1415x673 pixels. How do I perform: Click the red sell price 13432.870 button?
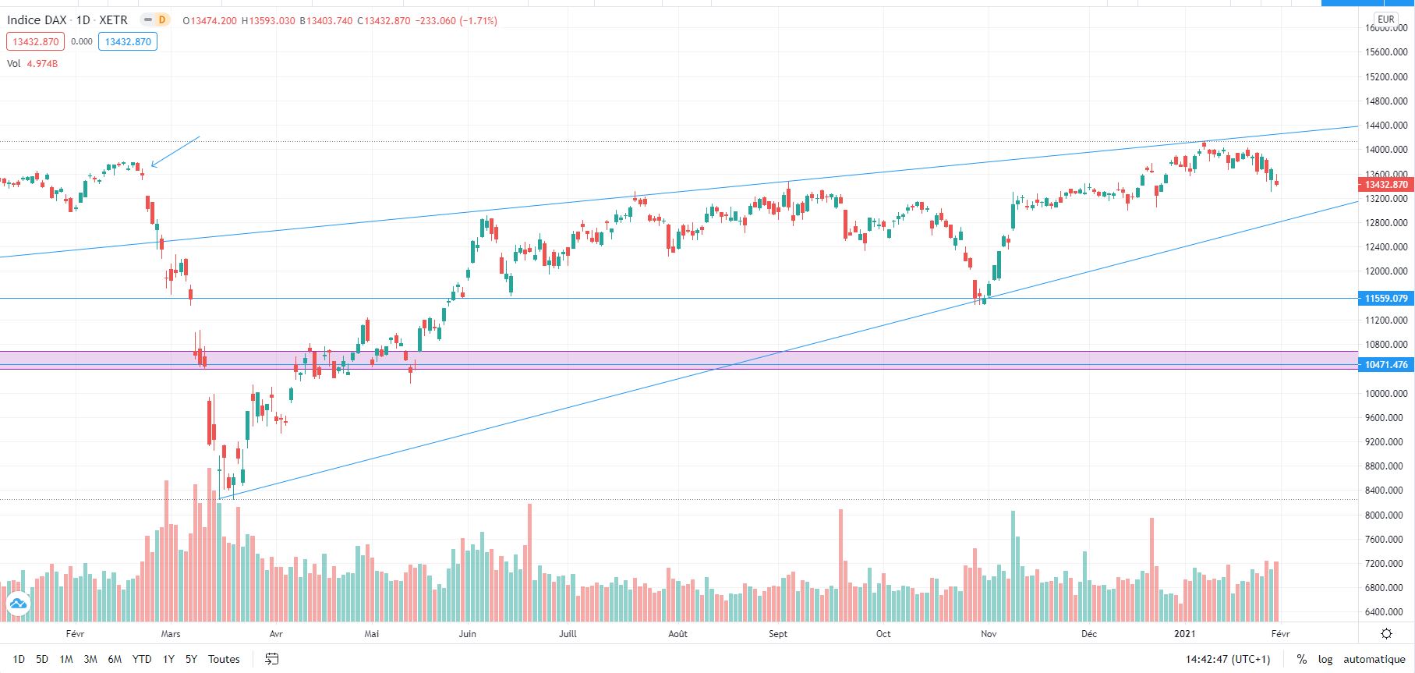(35, 41)
